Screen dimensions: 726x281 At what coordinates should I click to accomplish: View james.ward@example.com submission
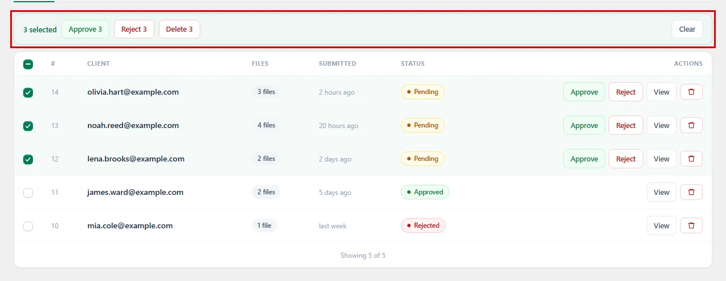[661, 192]
